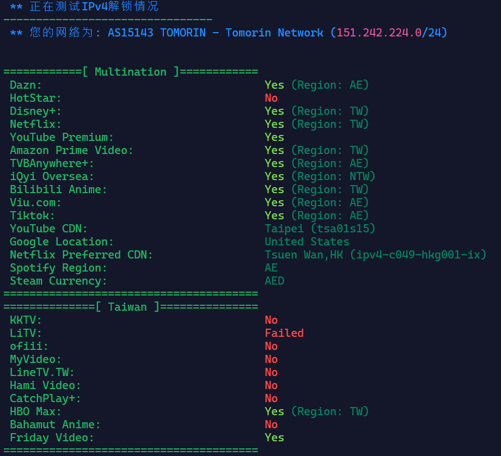Select the Amazon Prime Video label
The image size is (501, 456).
click(71, 150)
